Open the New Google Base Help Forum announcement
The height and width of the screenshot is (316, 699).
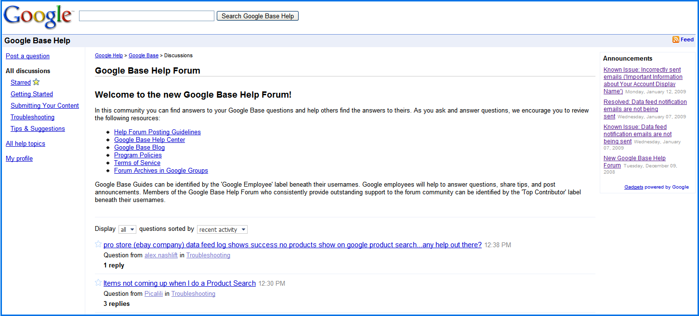click(634, 158)
